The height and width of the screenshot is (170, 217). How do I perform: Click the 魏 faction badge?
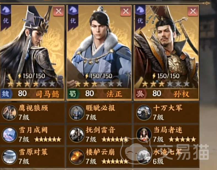(x=6, y=94)
